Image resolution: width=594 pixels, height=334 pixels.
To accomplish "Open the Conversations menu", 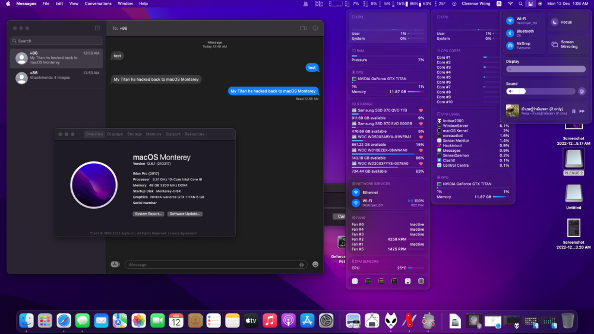I will pyautogui.click(x=98, y=4).
